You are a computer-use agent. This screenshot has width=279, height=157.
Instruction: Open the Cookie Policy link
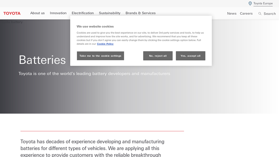[x=105, y=44]
